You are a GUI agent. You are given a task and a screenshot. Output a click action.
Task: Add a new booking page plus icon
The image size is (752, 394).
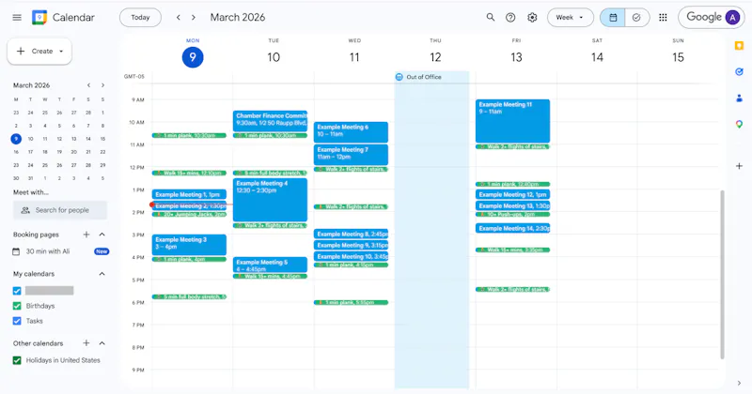[x=86, y=235]
